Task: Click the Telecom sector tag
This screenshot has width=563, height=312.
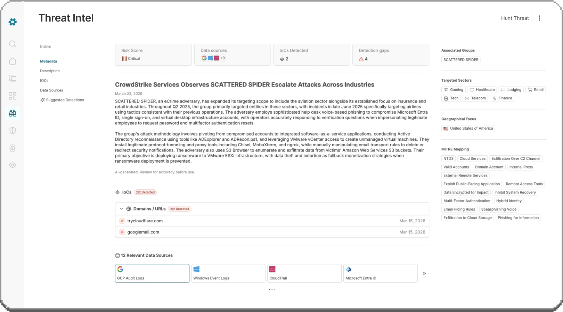Action: click(475, 98)
